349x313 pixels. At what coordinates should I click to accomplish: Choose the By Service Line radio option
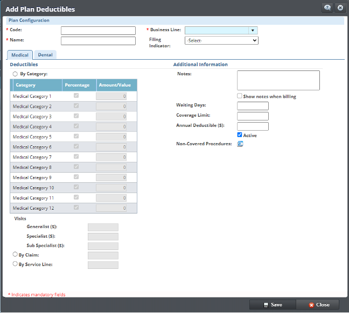[x=15, y=264]
